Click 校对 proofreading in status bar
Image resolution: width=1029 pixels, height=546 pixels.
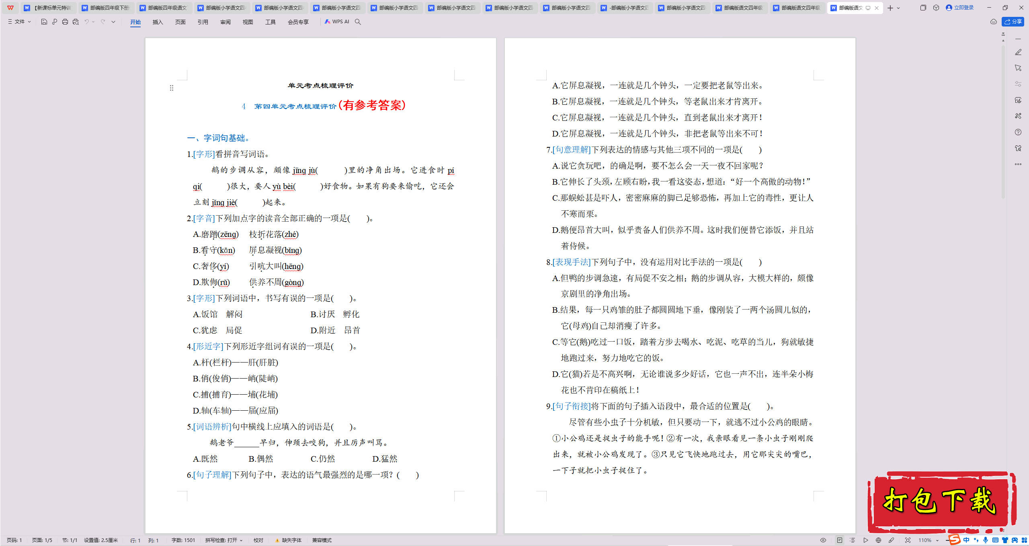point(258,540)
